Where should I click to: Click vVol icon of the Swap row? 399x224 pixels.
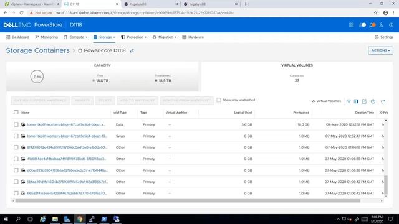[23, 136]
